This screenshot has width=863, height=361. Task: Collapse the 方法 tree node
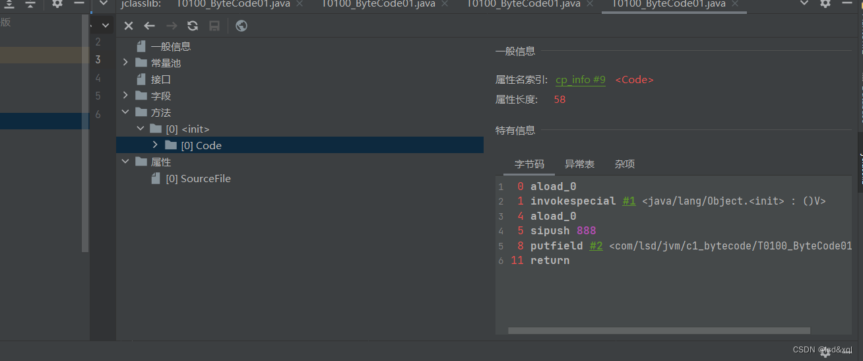pyautogui.click(x=125, y=112)
